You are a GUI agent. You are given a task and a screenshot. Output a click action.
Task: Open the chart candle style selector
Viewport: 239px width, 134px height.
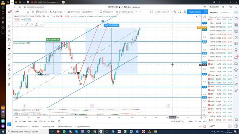(x=32, y=12)
